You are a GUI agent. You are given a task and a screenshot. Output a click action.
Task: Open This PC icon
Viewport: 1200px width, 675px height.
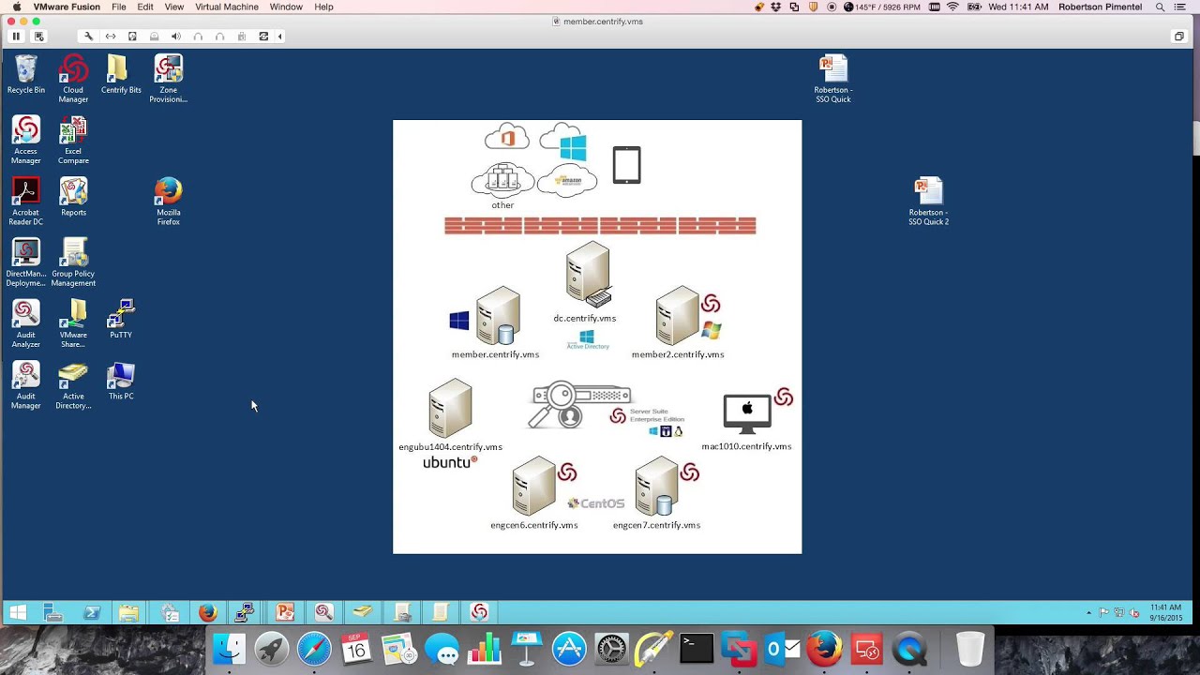pos(121,381)
